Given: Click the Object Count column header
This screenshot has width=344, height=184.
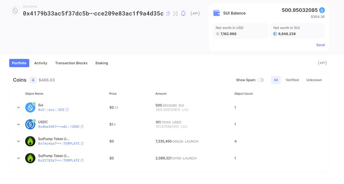Looking at the screenshot, I should [x=244, y=94].
